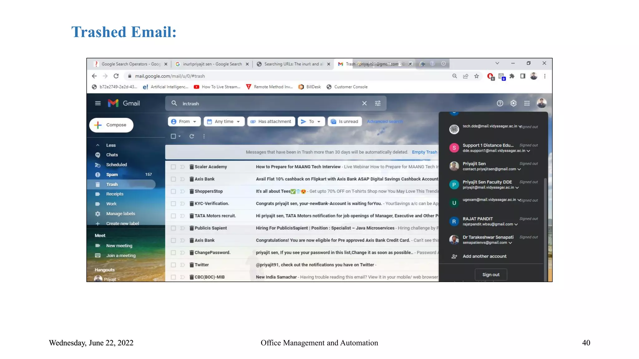This screenshot has width=639, height=359.
Task: Open the Any time filter dropdown
Action: [x=224, y=122]
